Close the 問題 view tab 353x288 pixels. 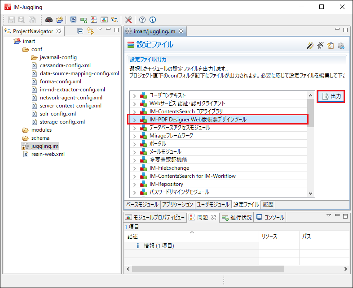point(214,217)
